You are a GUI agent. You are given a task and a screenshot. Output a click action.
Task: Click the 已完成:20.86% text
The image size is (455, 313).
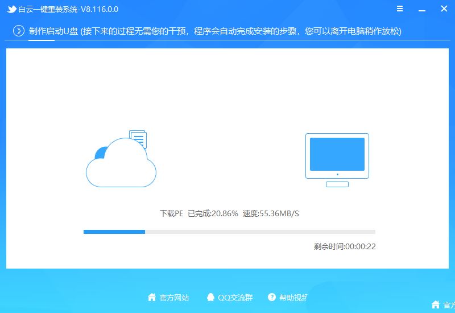coord(213,214)
